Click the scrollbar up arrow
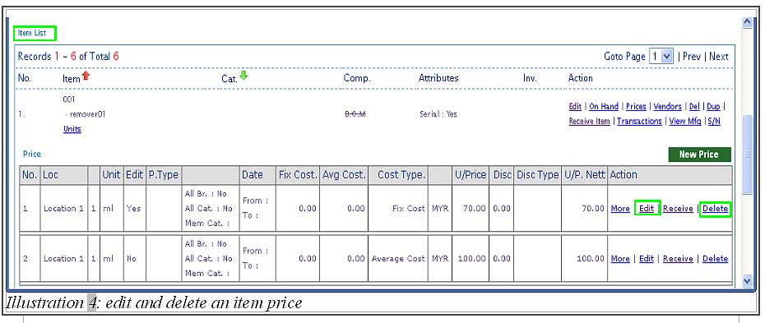The image size is (765, 323). (747, 22)
